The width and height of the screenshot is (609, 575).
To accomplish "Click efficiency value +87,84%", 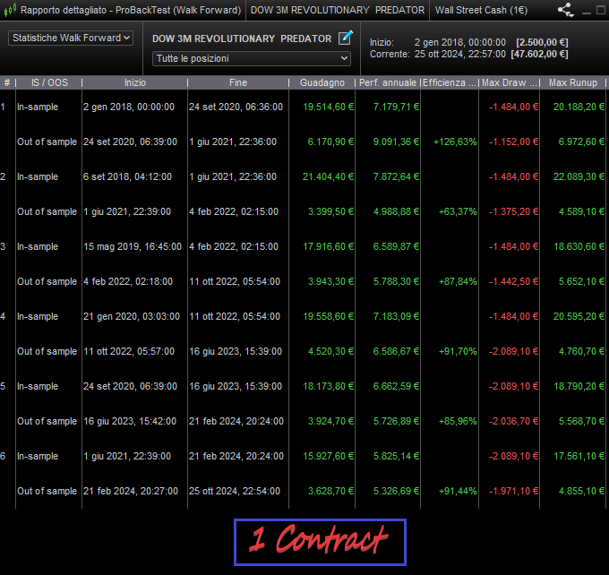I will (458, 281).
